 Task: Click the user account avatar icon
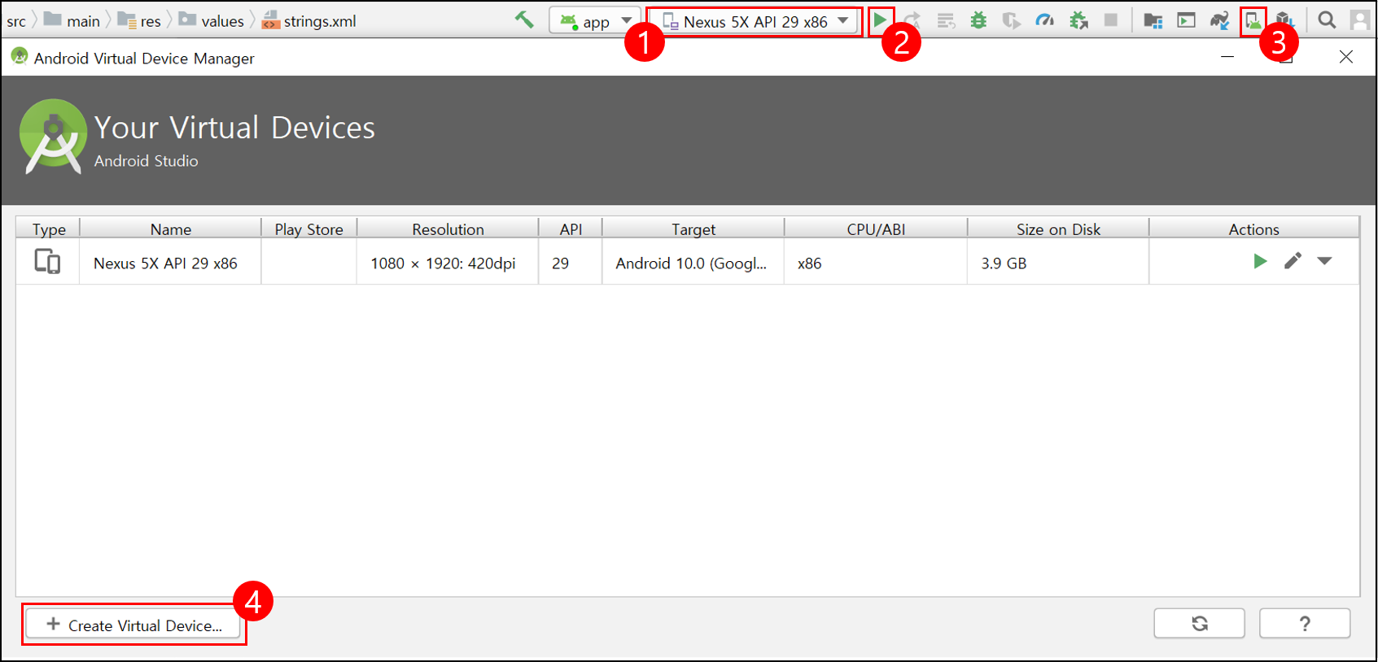click(x=1359, y=20)
